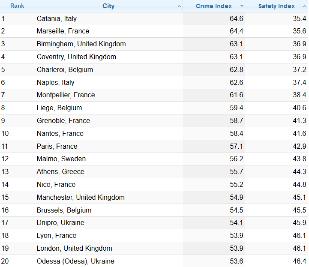Click the Athens, Greece cell
The height and width of the screenshot is (267, 309).
(60, 172)
